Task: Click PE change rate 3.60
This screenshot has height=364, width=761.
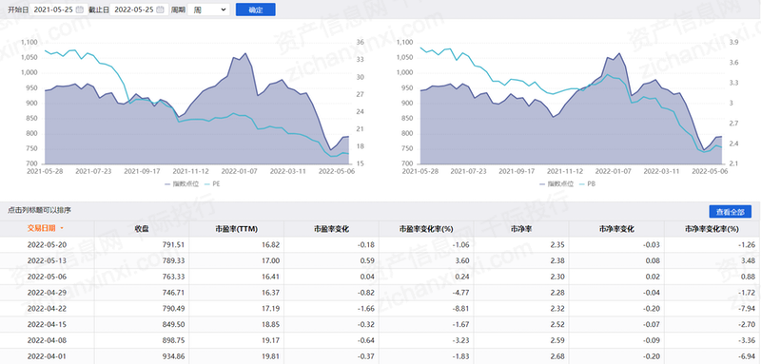Action: click(x=463, y=260)
